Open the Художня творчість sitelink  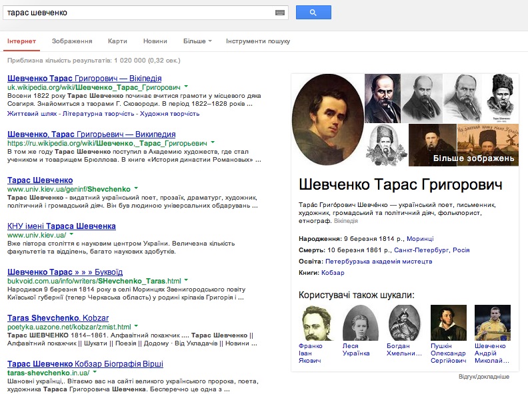pos(170,114)
